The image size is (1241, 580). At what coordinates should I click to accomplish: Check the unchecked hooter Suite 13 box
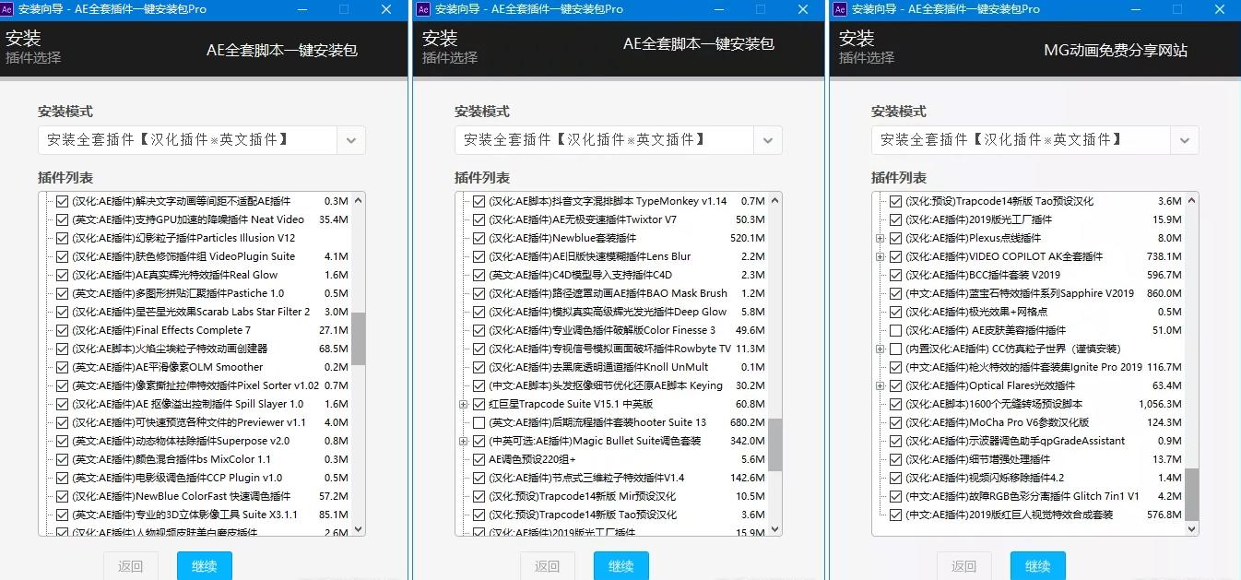(x=479, y=422)
